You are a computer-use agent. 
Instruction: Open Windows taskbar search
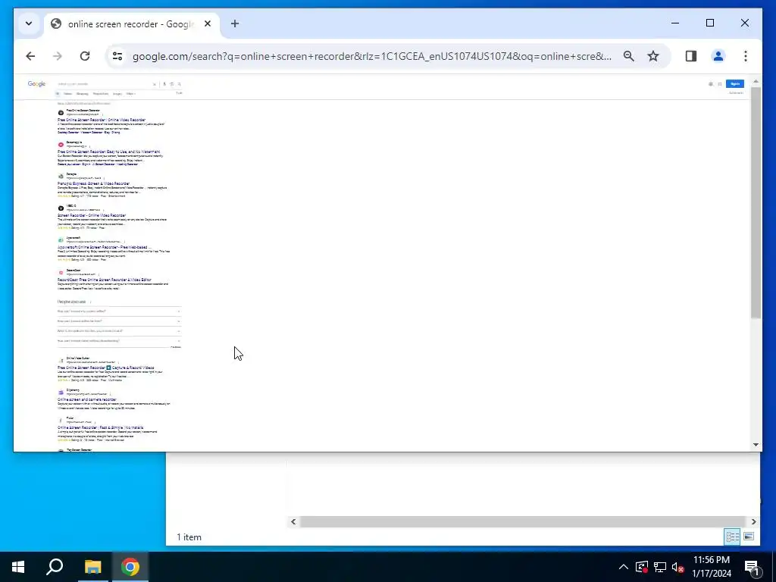coord(55,567)
